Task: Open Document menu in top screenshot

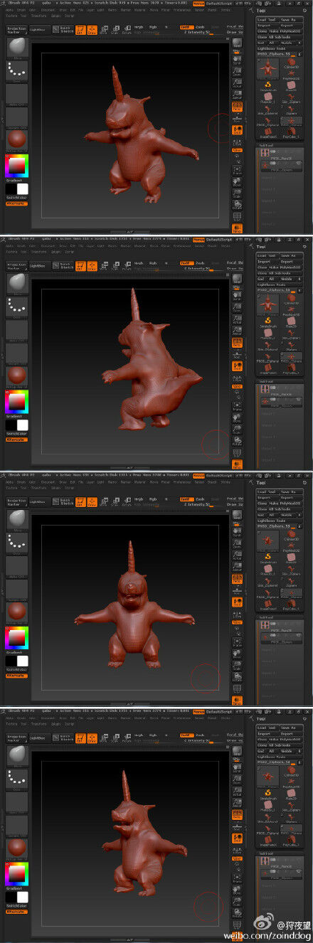Action: (49, 9)
